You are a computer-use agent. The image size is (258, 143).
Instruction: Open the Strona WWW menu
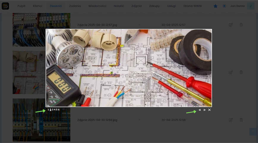point(192,6)
